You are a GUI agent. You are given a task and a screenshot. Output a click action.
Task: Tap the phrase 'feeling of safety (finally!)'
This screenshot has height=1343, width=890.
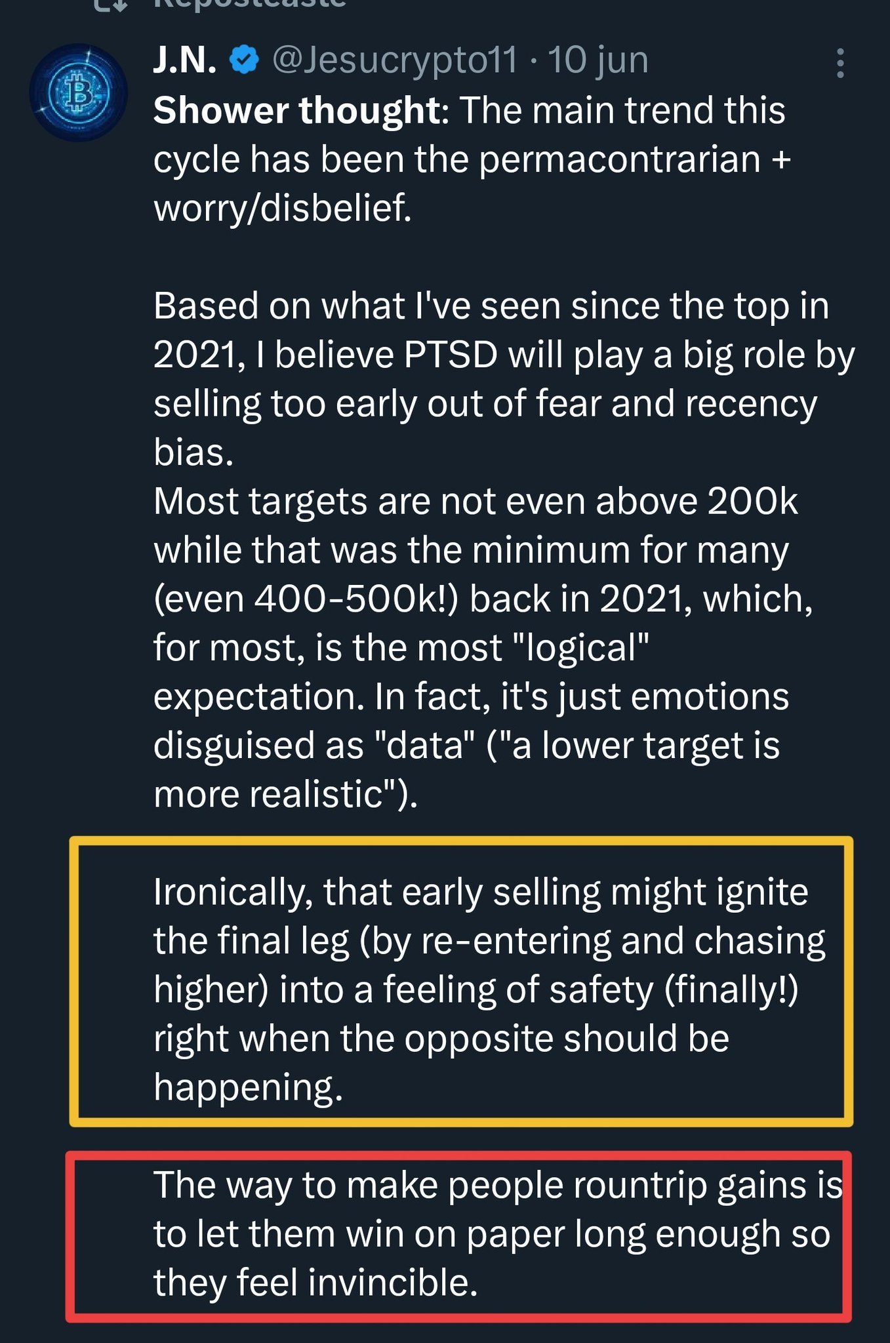pos(590,990)
